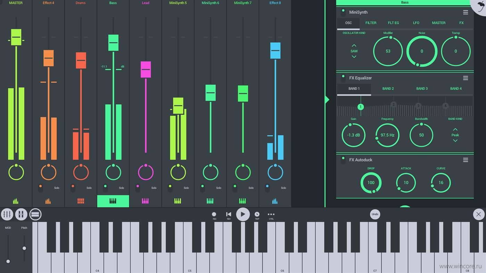Select the BAND 4 equalizer tab
Image resolution: width=486 pixels, height=273 pixels.
coord(456,89)
